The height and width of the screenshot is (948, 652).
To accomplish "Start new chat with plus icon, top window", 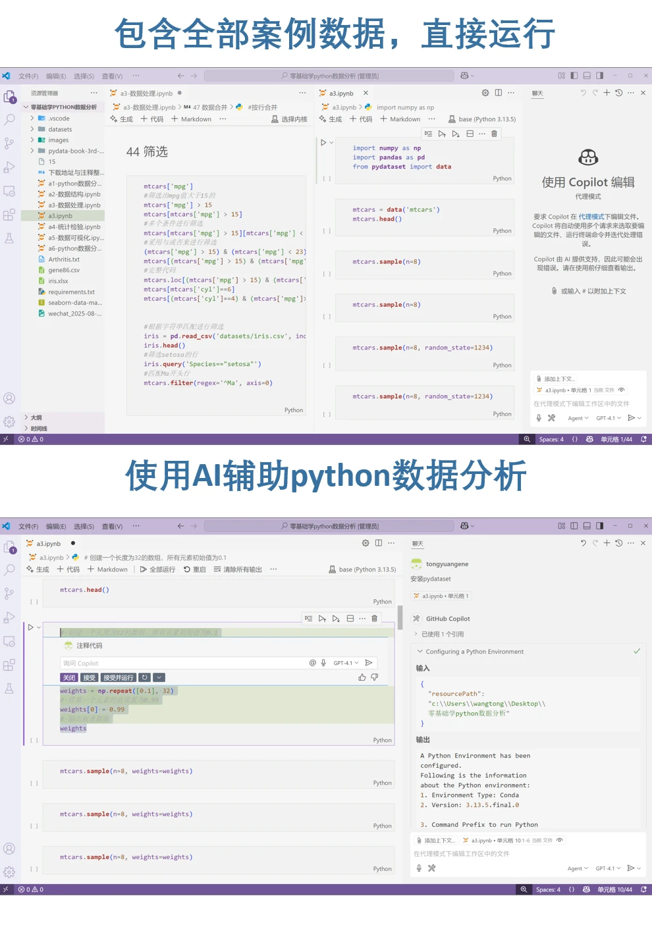I will [607, 93].
